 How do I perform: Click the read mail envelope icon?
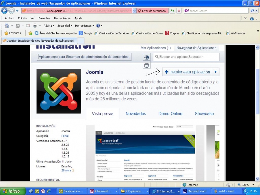tap(28, 26)
